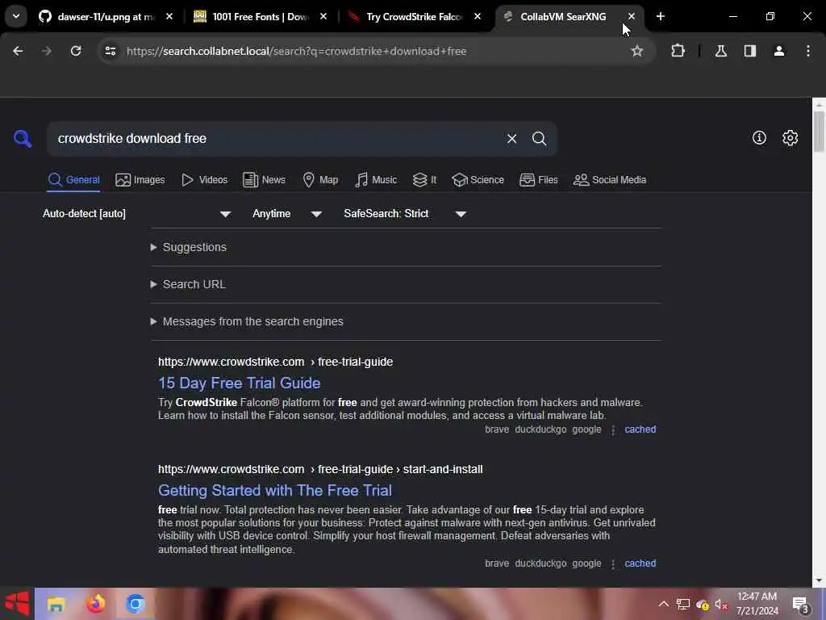Screen dimensions: 826x620
Task: Click the browser address bar URL
Action: [x=297, y=51]
